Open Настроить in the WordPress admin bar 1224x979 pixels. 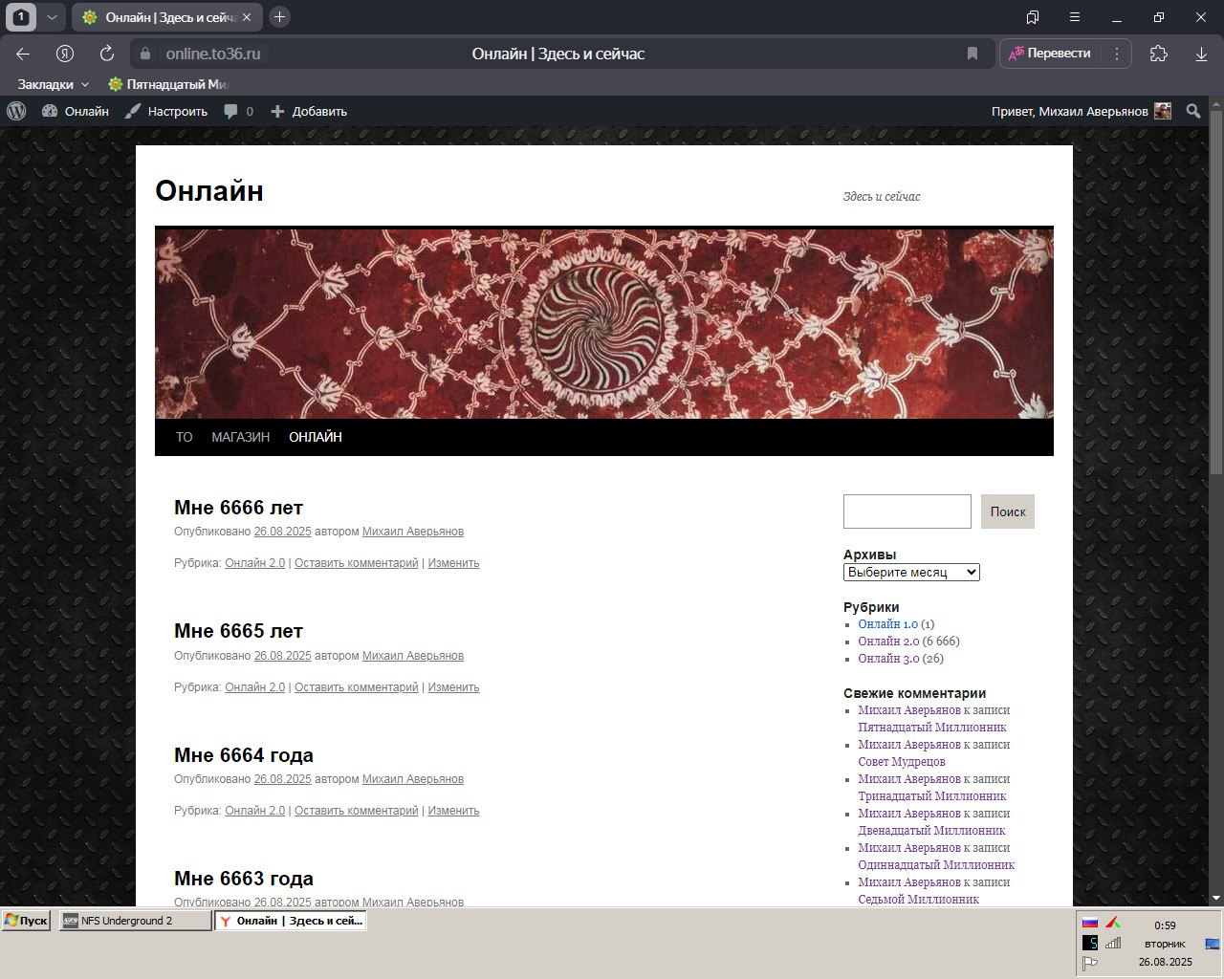pyautogui.click(x=166, y=111)
